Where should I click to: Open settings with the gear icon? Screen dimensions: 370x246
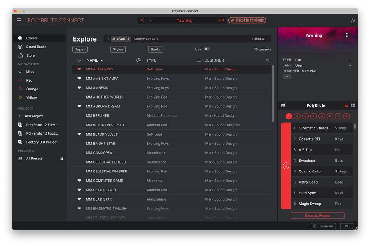click(353, 20)
